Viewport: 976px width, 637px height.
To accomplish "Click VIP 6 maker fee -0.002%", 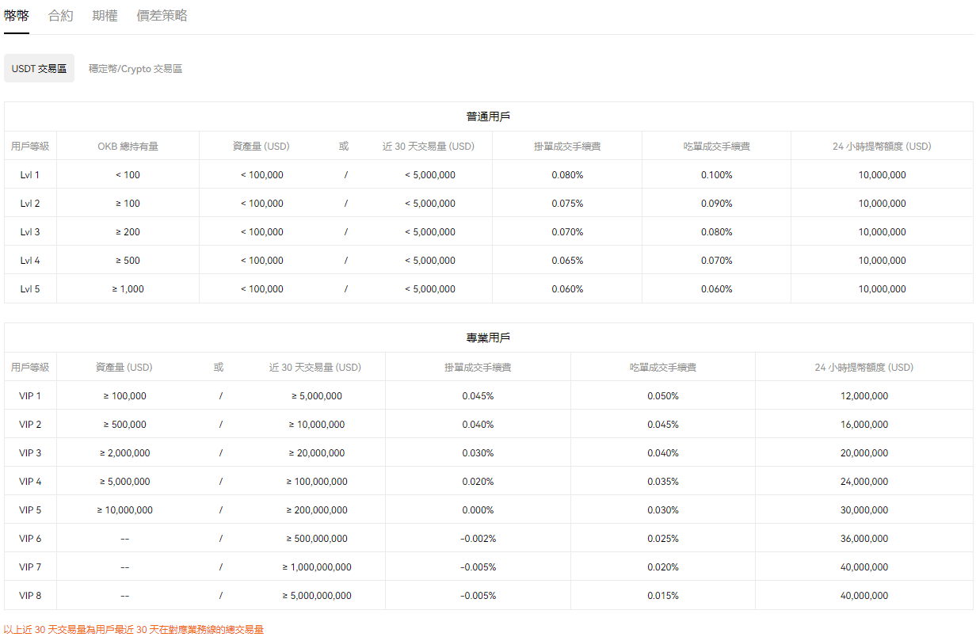I will click(478, 539).
